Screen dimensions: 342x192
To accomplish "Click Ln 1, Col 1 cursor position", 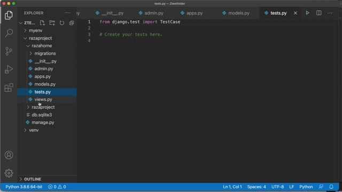I will 232,187.
